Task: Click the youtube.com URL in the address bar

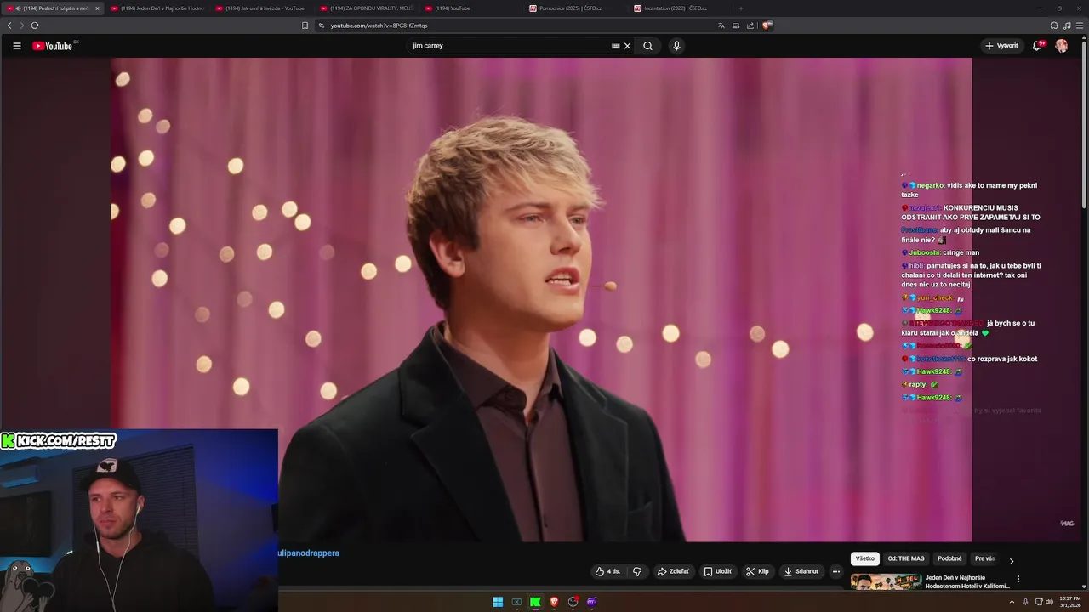Action: pyautogui.click(x=379, y=25)
